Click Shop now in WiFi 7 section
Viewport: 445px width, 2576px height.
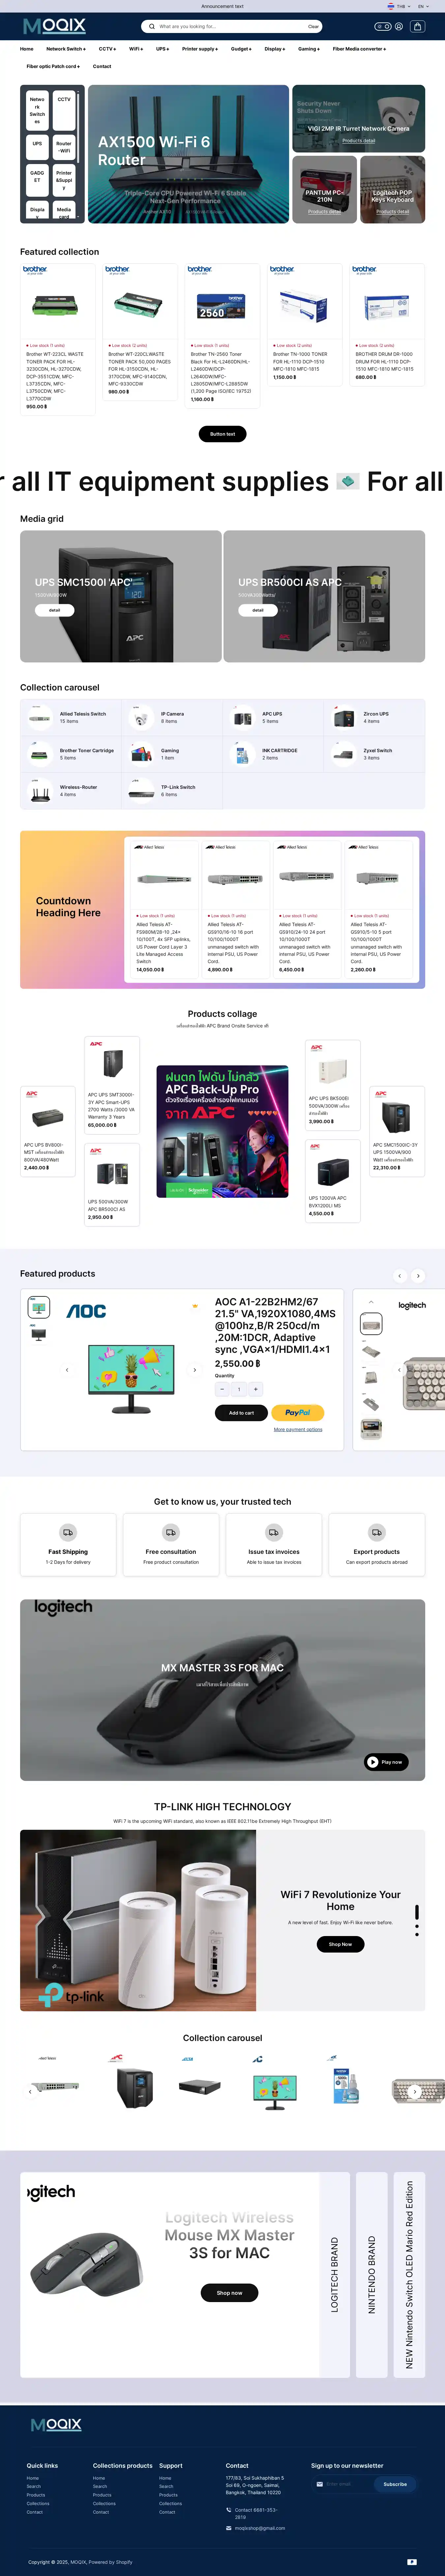pos(340,1944)
